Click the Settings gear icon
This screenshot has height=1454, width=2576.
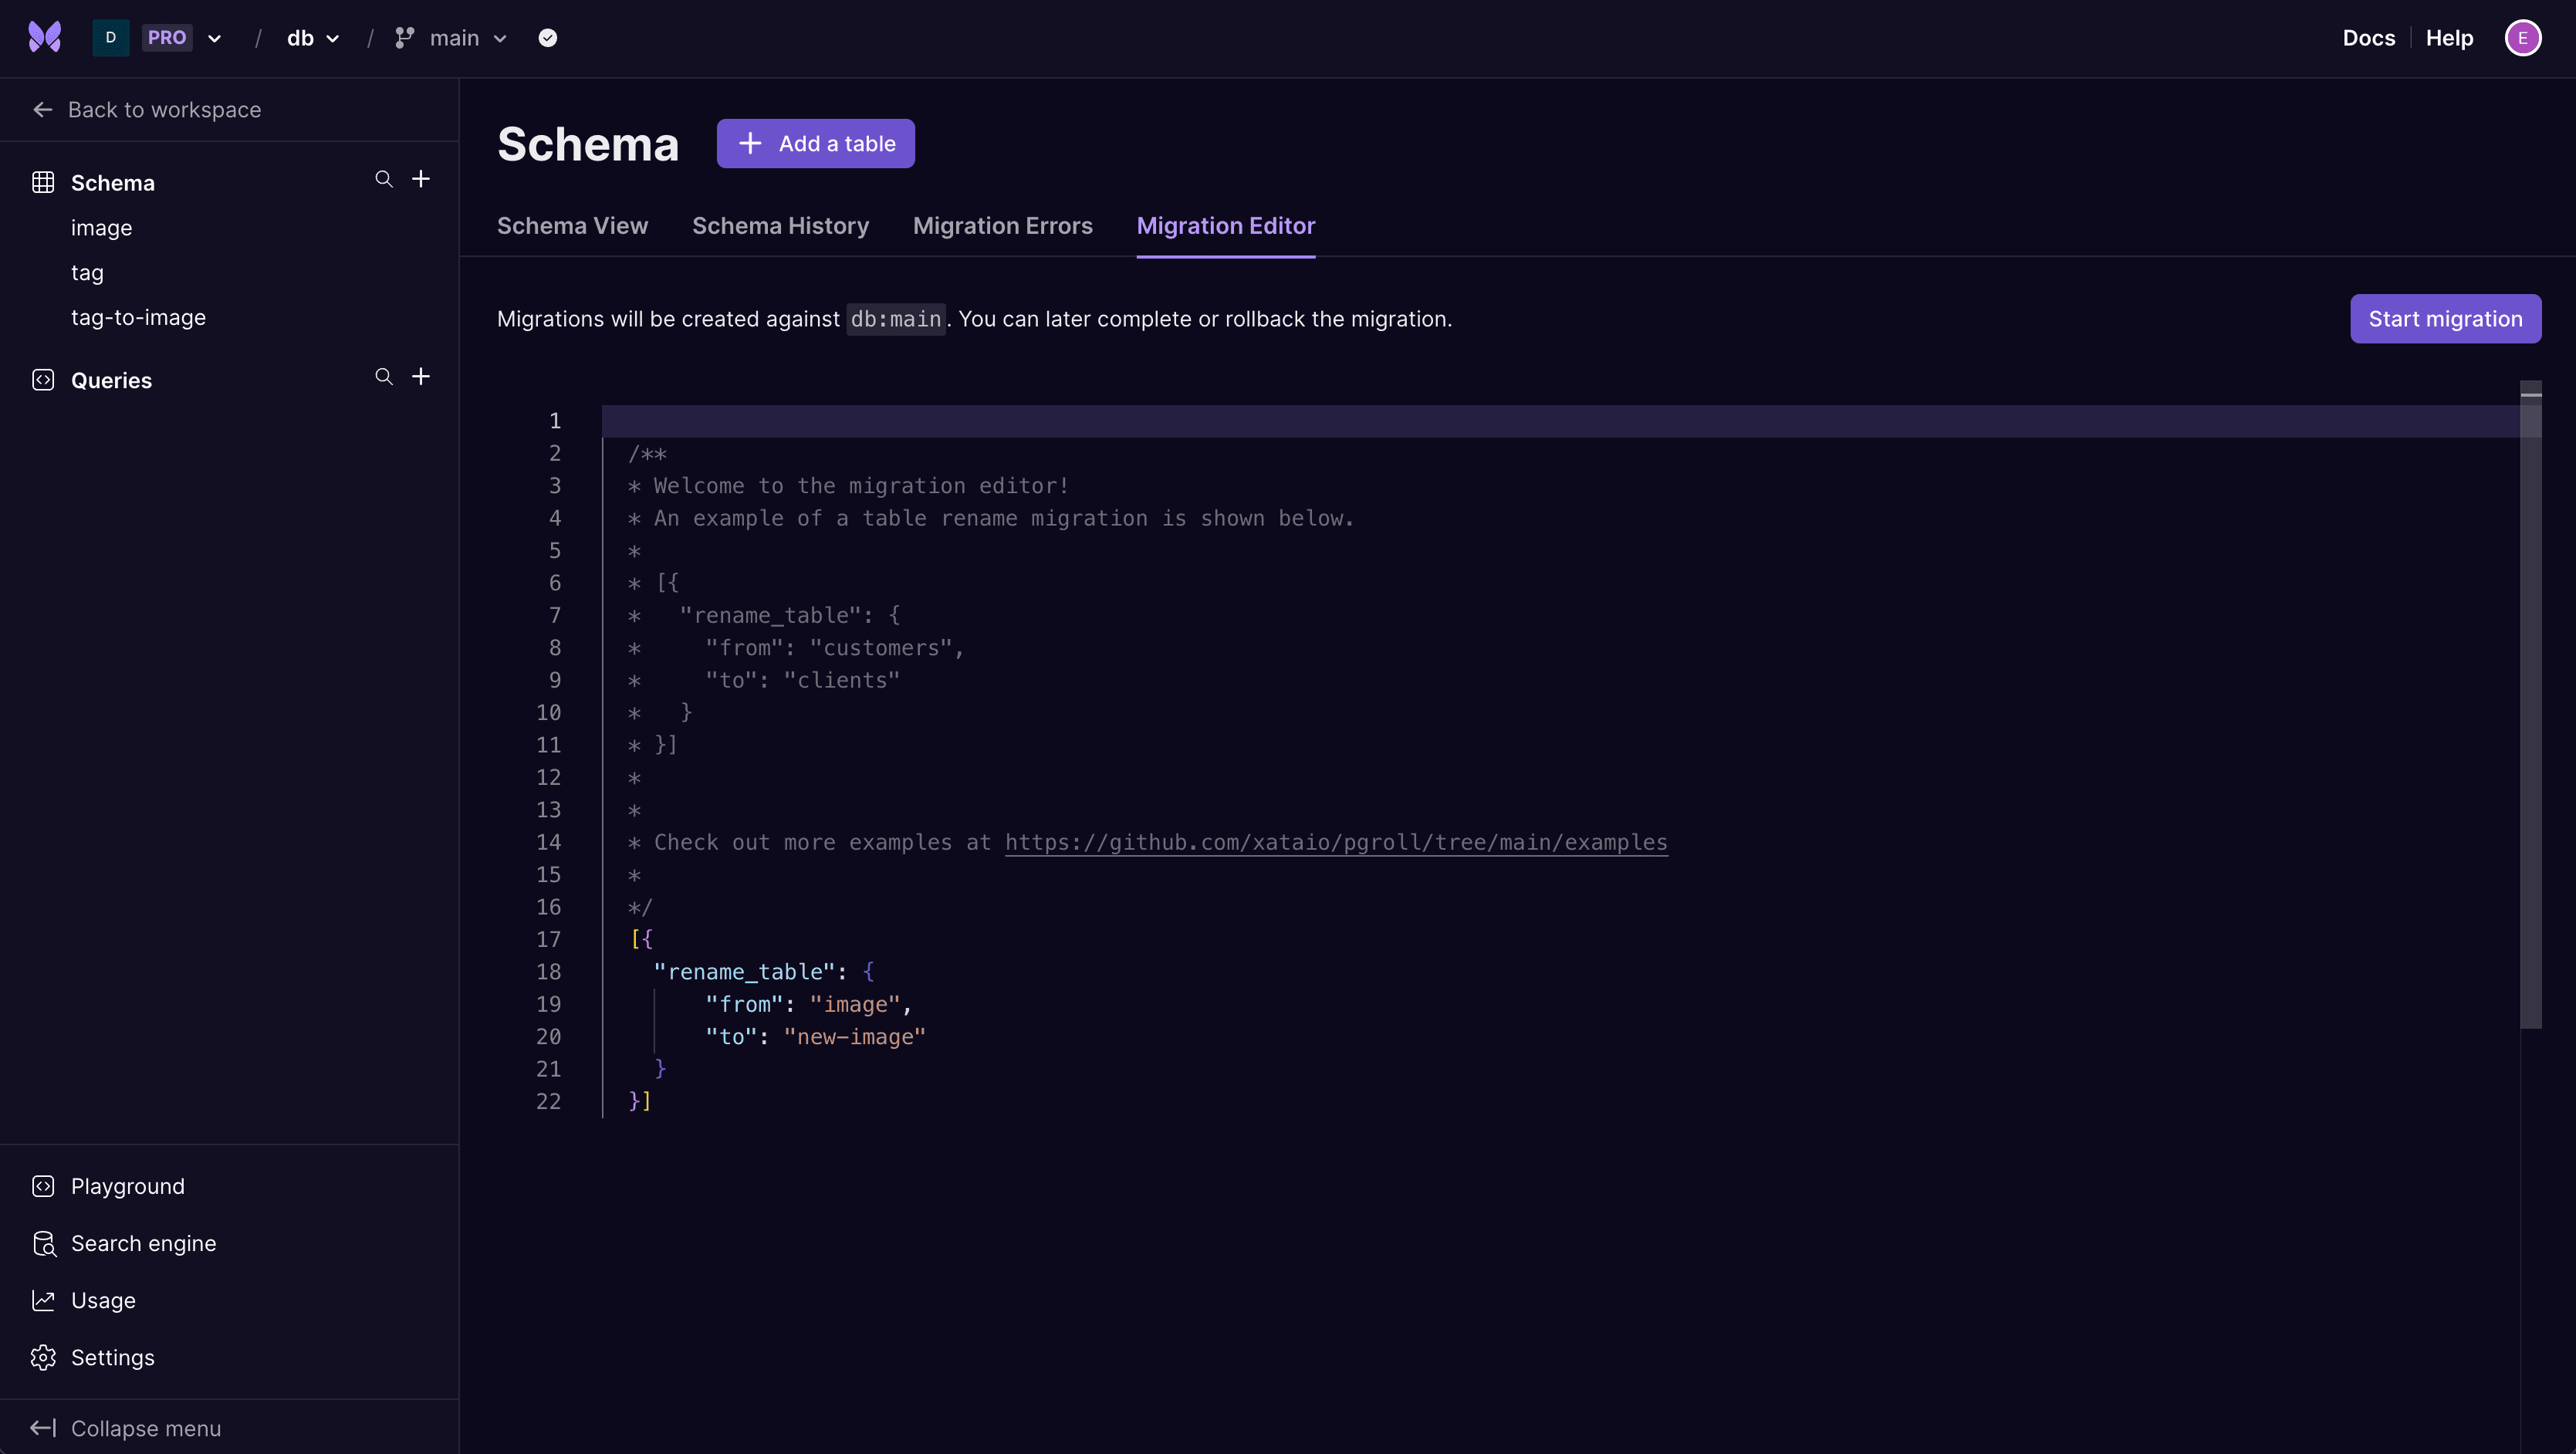click(x=43, y=1358)
